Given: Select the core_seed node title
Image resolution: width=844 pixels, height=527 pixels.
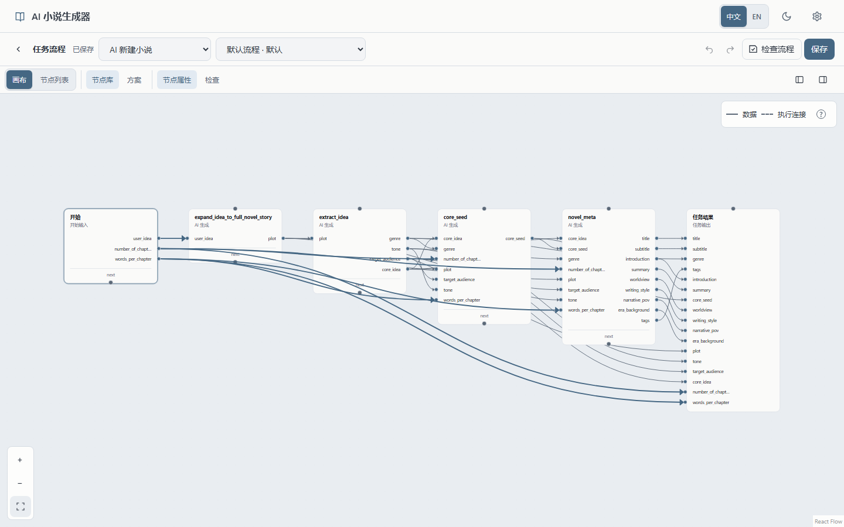Looking at the screenshot, I should (x=455, y=217).
